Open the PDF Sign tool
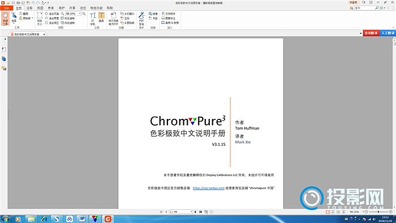Image resolution: width=396 pixels, height=223 pixels. coord(141,19)
